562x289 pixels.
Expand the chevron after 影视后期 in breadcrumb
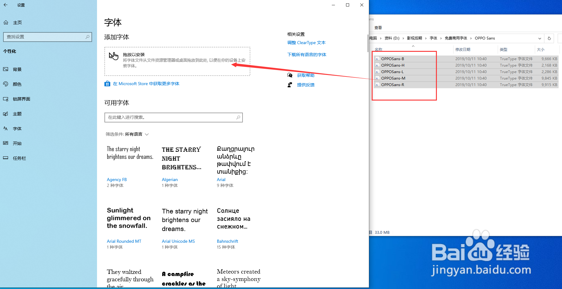pos(426,38)
